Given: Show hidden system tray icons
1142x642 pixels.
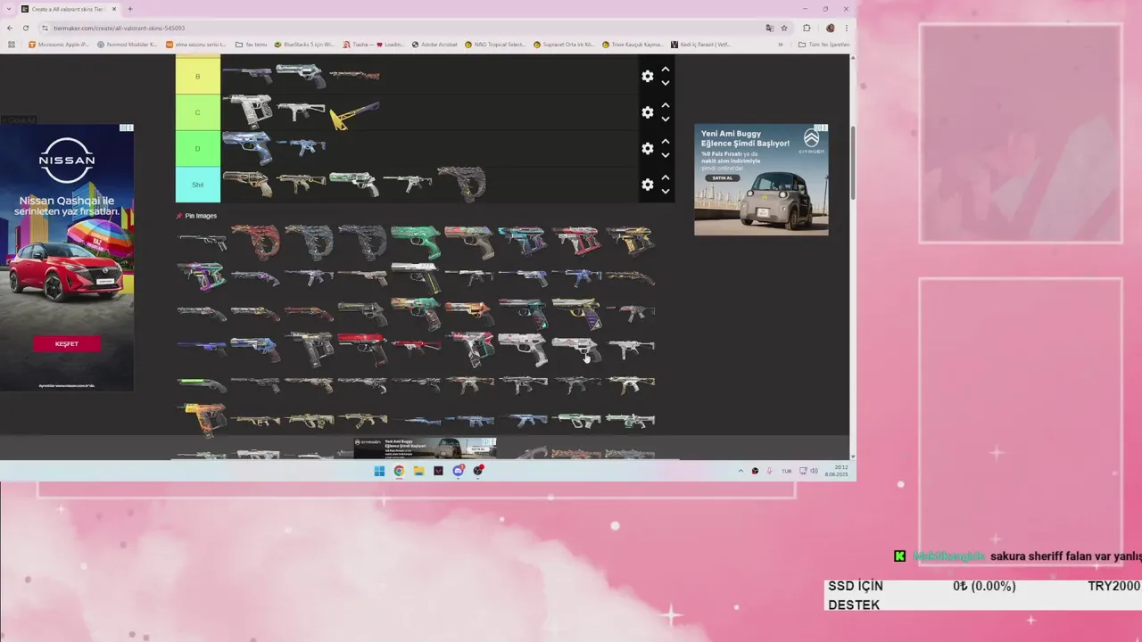Looking at the screenshot, I should tap(741, 471).
